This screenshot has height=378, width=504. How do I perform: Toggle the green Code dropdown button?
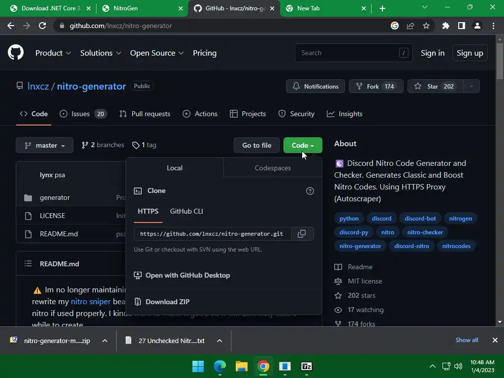pyautogui.click(x=303, y=145)
